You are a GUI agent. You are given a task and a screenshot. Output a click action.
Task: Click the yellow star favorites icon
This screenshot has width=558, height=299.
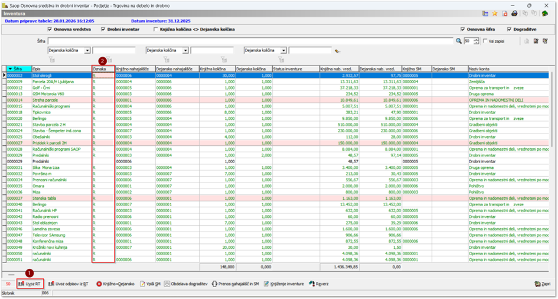(x=495, y=14)
